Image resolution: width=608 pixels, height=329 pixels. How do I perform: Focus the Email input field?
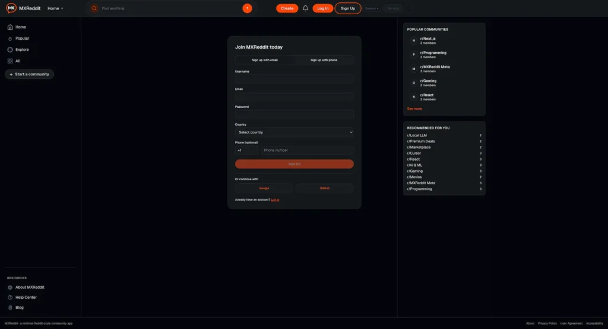[x=294, y=97]
